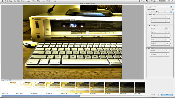The height and width of the screenshot is (98, 175).
Task: Open the Edit menu
Action: pos(19,1)
